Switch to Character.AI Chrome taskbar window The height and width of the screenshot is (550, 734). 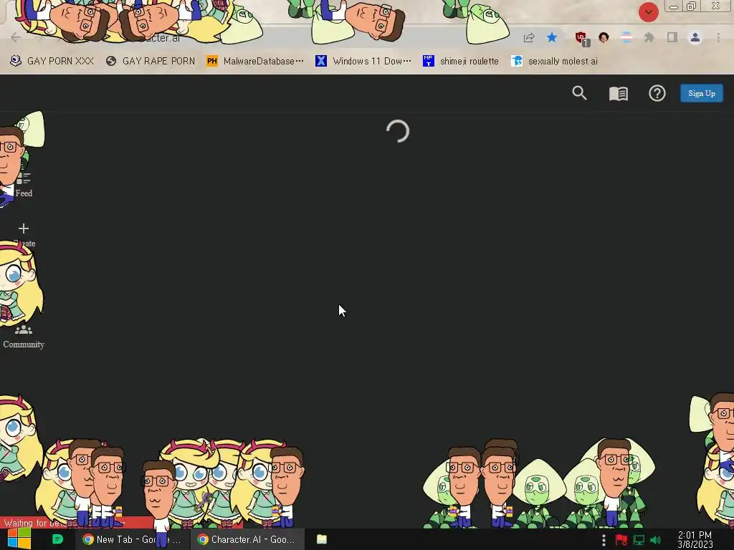[248, 539]
